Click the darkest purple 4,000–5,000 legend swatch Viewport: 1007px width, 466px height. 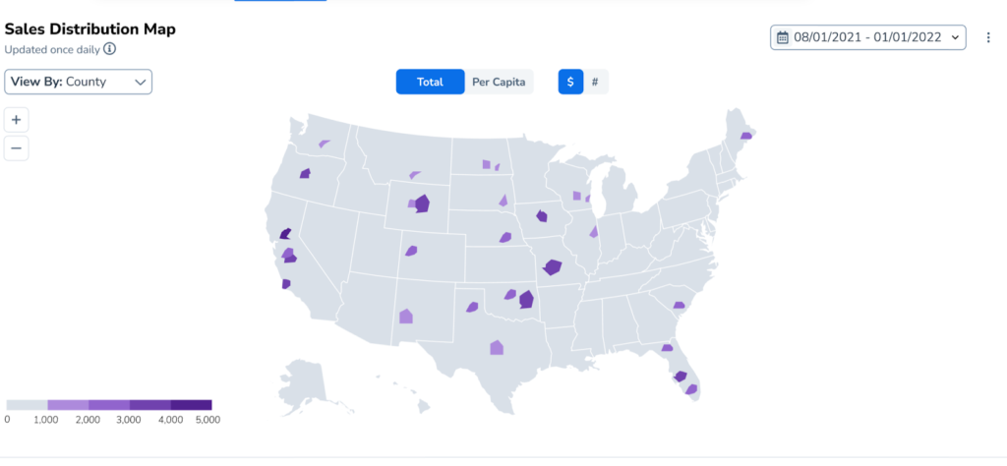(x=191, y=404)
